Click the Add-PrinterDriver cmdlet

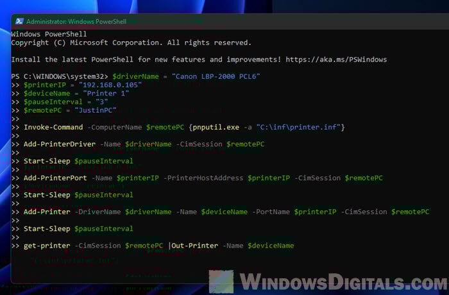60,144
